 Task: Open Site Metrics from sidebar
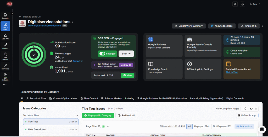5,56
